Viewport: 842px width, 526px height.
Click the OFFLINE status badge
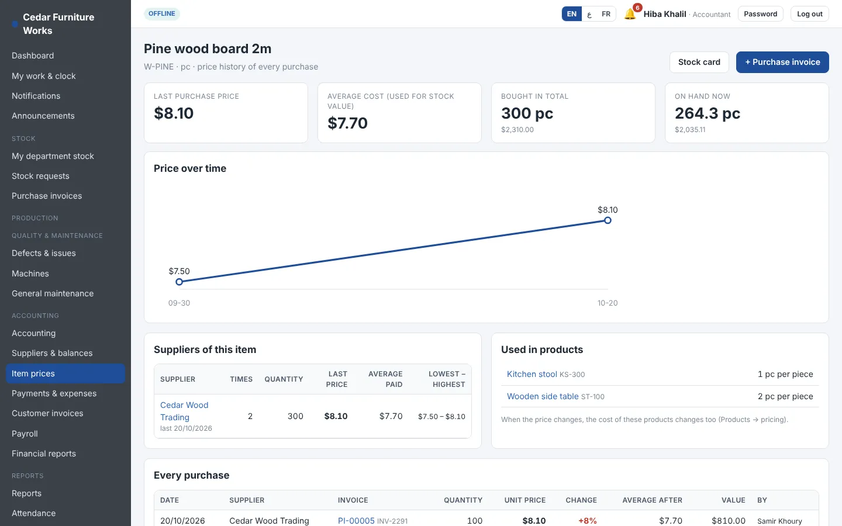coord(162,13)
